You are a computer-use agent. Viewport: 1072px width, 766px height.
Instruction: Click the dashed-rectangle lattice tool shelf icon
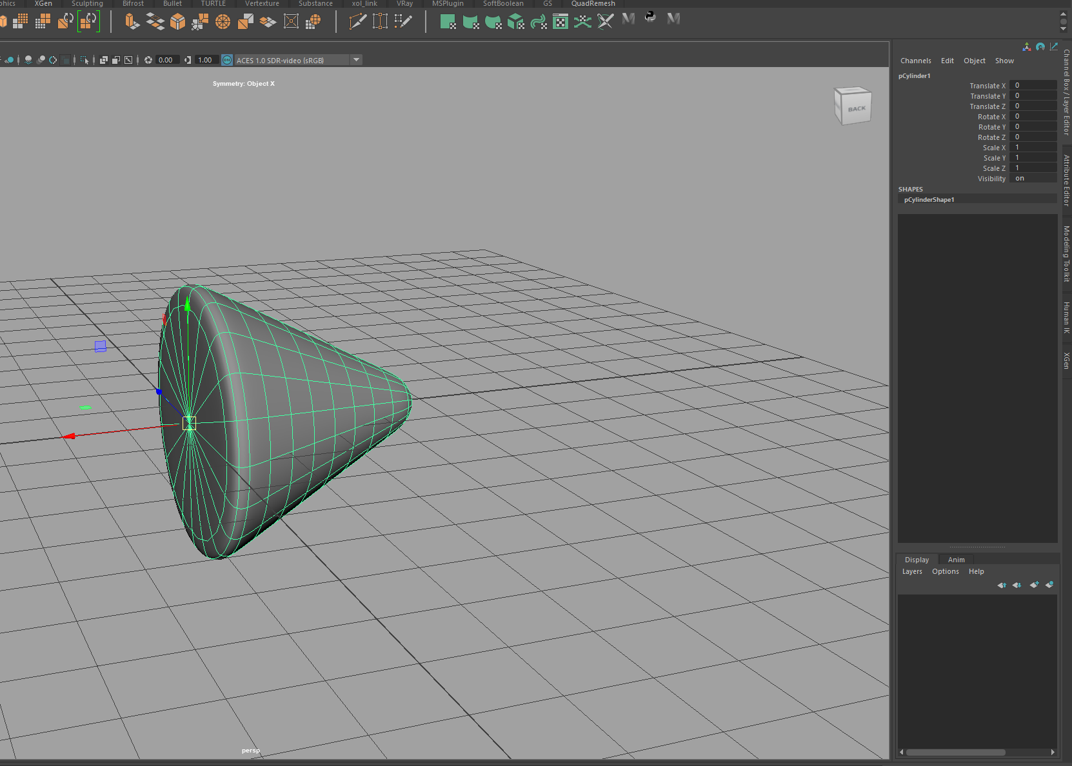pyautogui.click(x=381, y=21)
